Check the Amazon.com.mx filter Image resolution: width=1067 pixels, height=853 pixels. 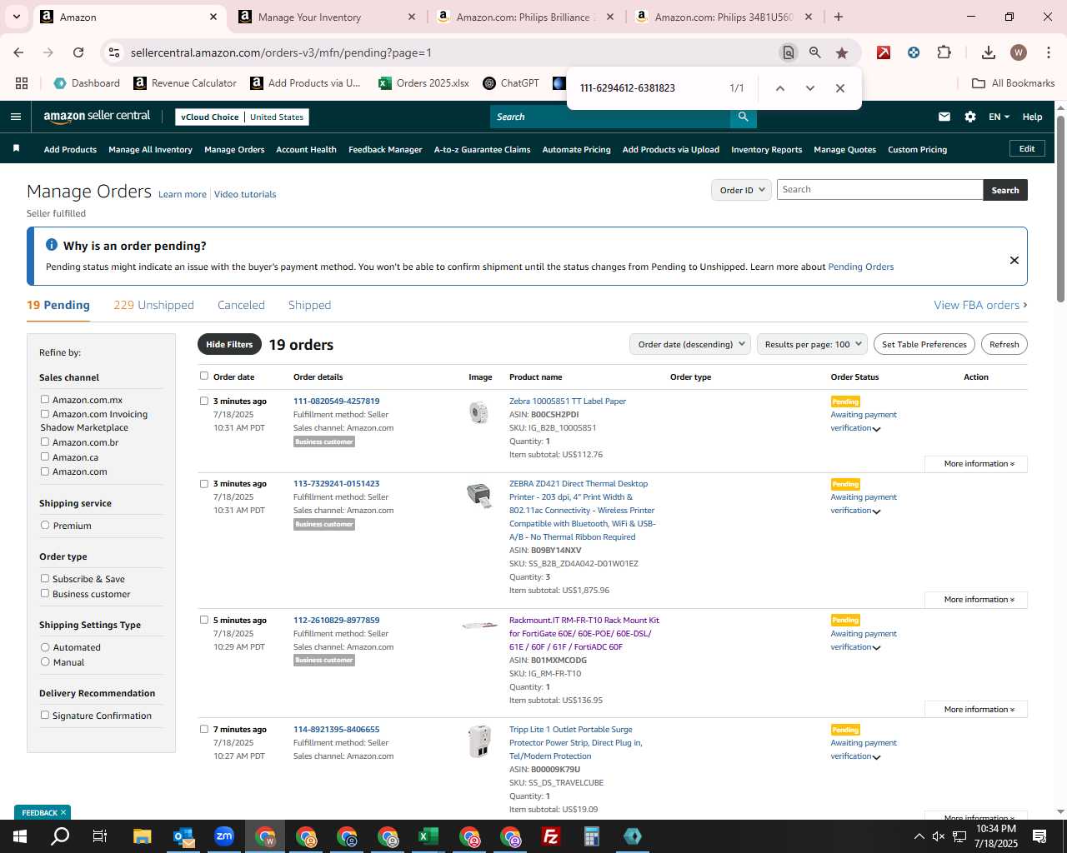45,399
